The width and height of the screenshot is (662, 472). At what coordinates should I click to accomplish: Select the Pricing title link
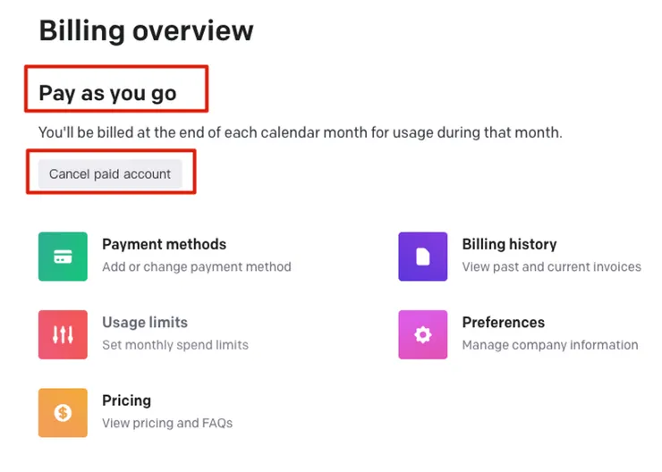point(126,400)
